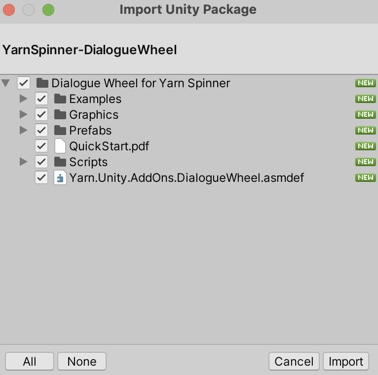Uncheck the Examples folder checkbox
Screen dimensions: 378x375
pos(41,99)
